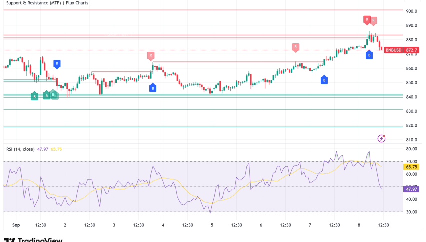Select the RSI (14, close) indicator label

(20, 149)
